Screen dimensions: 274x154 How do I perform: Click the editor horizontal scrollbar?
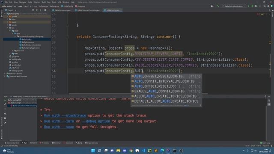click(x=138, y=94)
